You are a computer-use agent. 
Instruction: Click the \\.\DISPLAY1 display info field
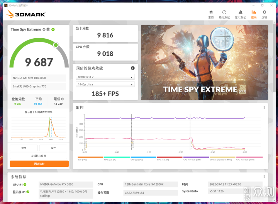tap(66, 194)
